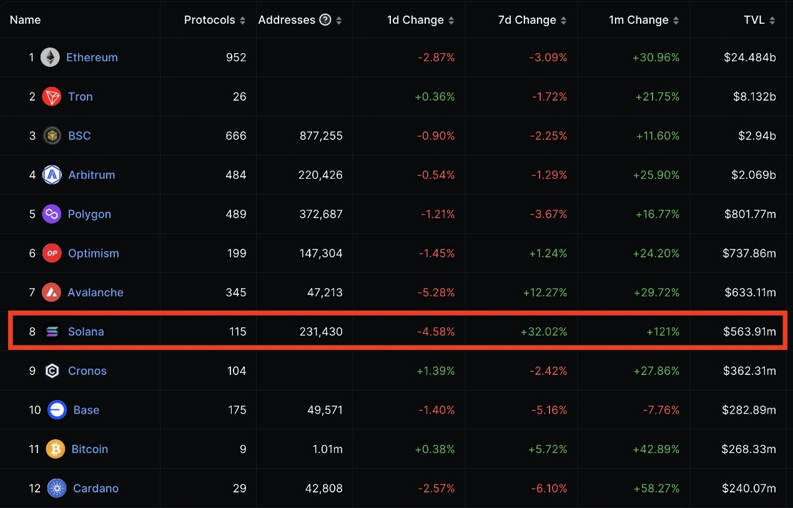Click the Bitcoin chain logo icon
Viewport: 793px width, 508px height.
tap(56, 449)
